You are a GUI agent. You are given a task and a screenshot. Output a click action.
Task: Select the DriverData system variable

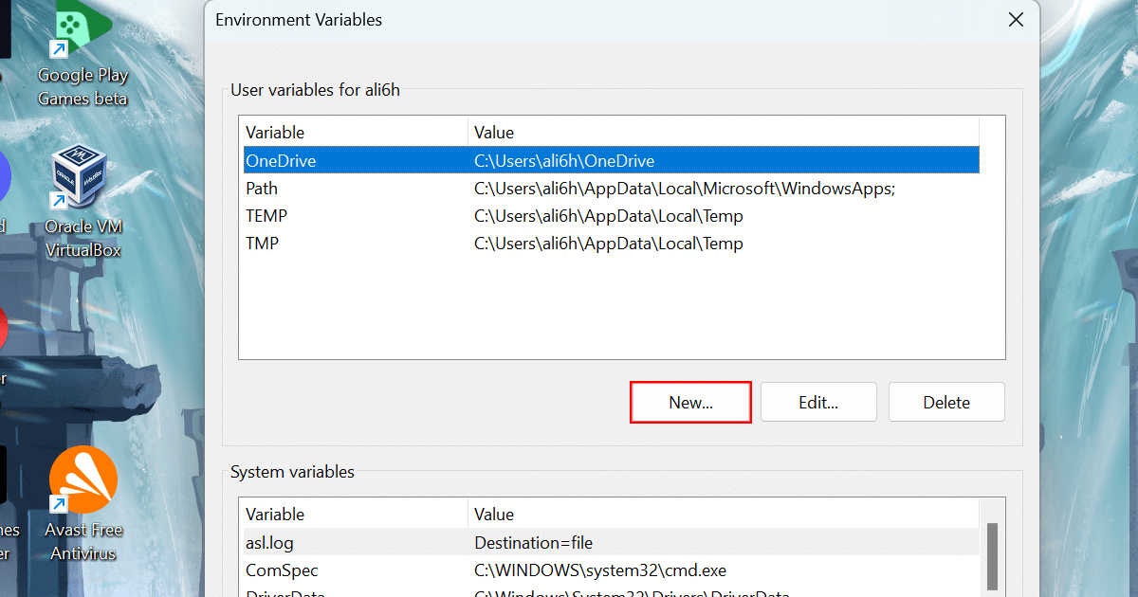379,591
